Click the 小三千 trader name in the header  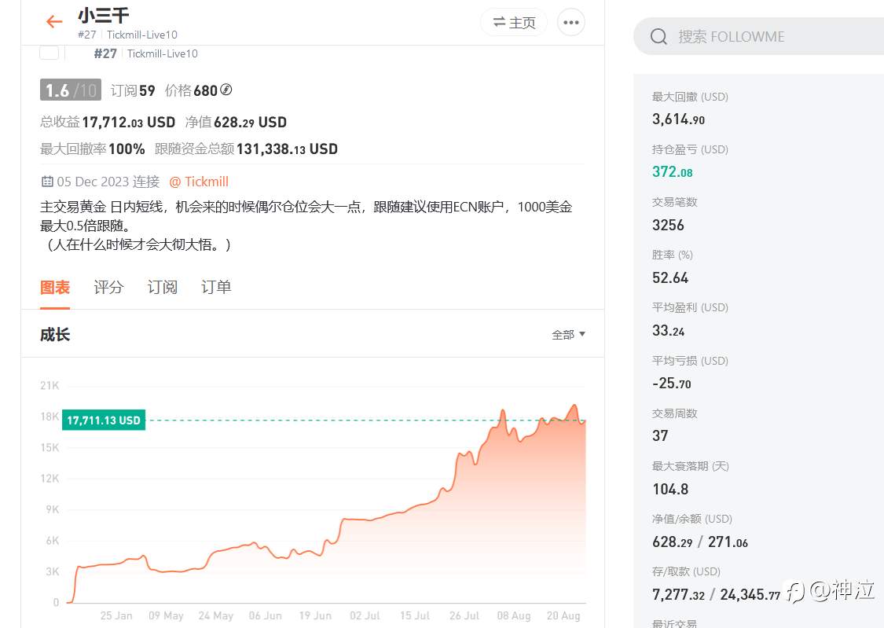[x=104, y=15]
